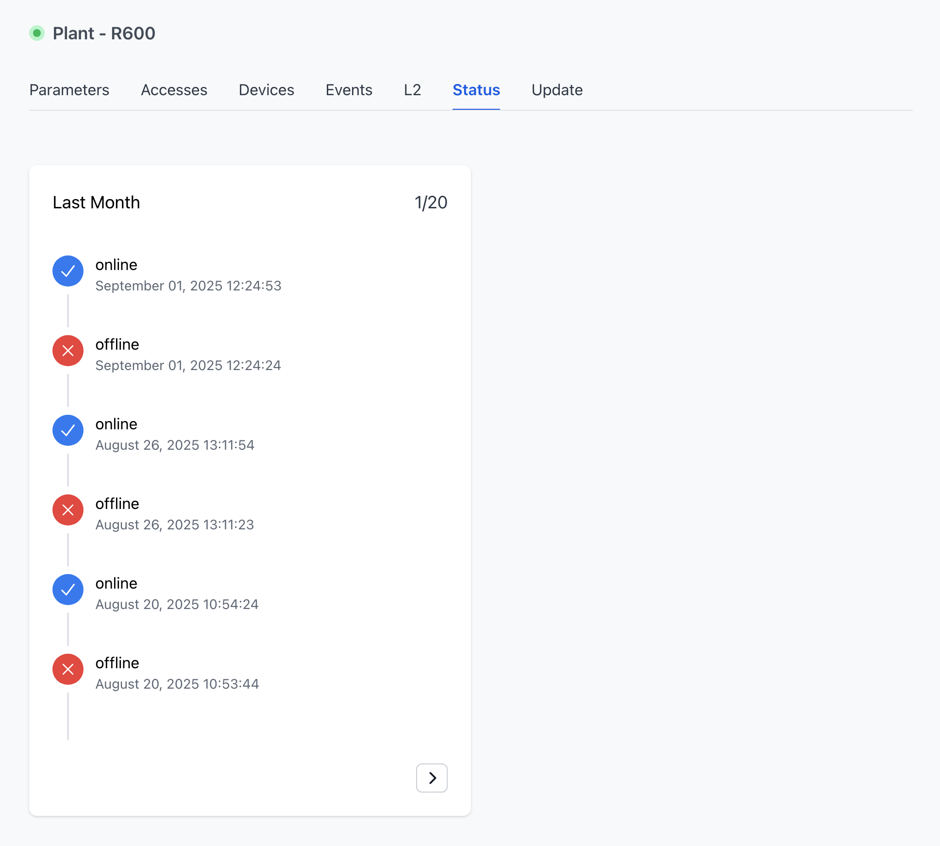This screenshot has width=940, height=846.
Task: Switch to the Accesses tab
Action: click(174, 90)
